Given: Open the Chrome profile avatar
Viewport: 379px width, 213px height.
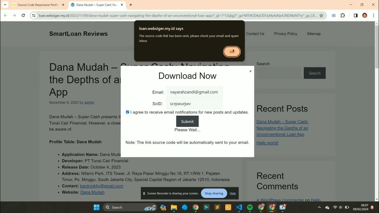Looking at the screenshot, I should [x=365, y=15].
